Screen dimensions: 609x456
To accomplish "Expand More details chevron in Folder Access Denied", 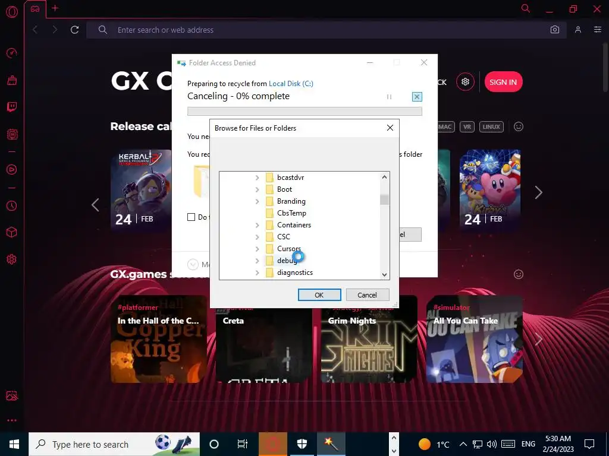I will [x=193, y=264].
